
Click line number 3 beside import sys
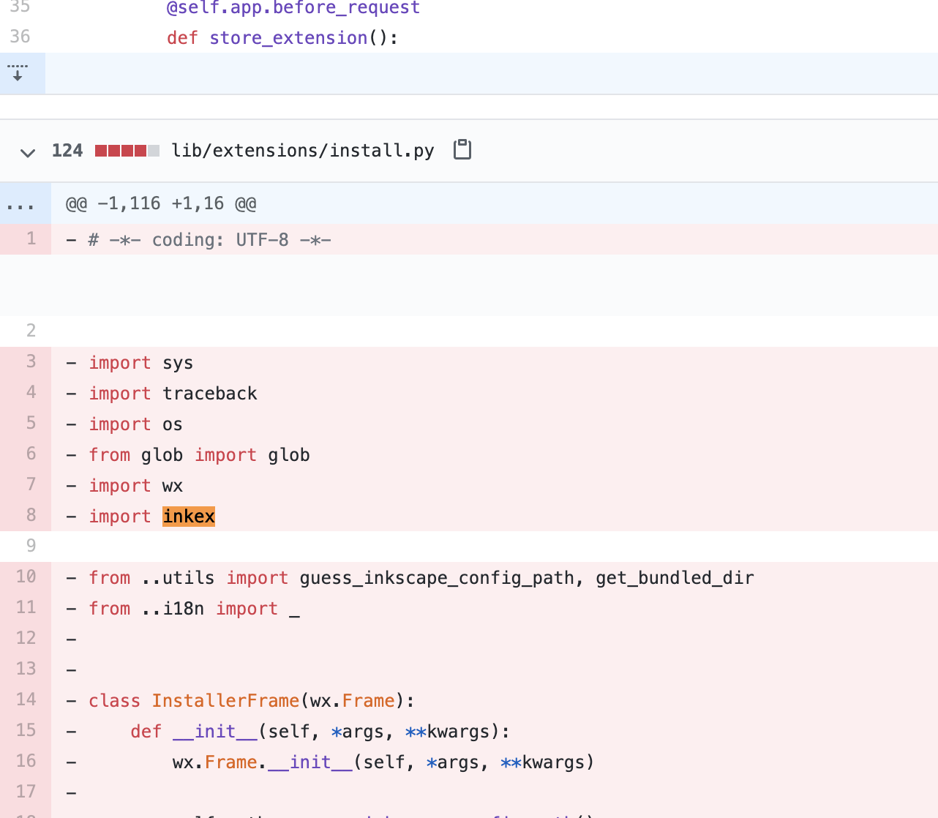30,361
